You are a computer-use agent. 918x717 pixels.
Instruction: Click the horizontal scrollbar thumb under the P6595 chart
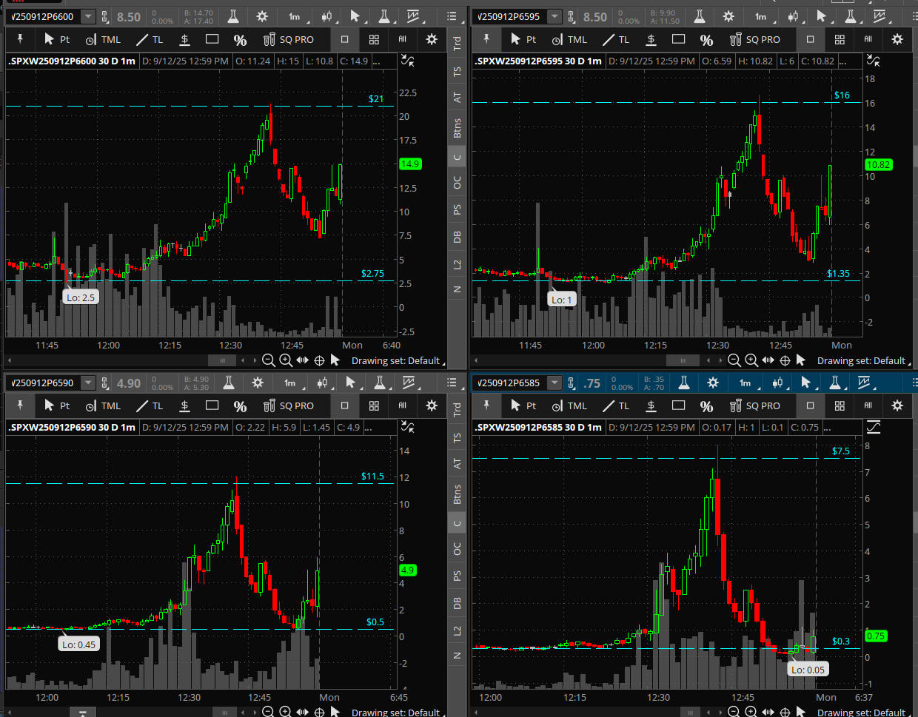683,360
